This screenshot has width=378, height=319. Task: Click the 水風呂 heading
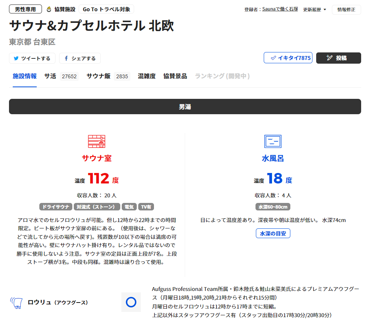tap(273, 158)
